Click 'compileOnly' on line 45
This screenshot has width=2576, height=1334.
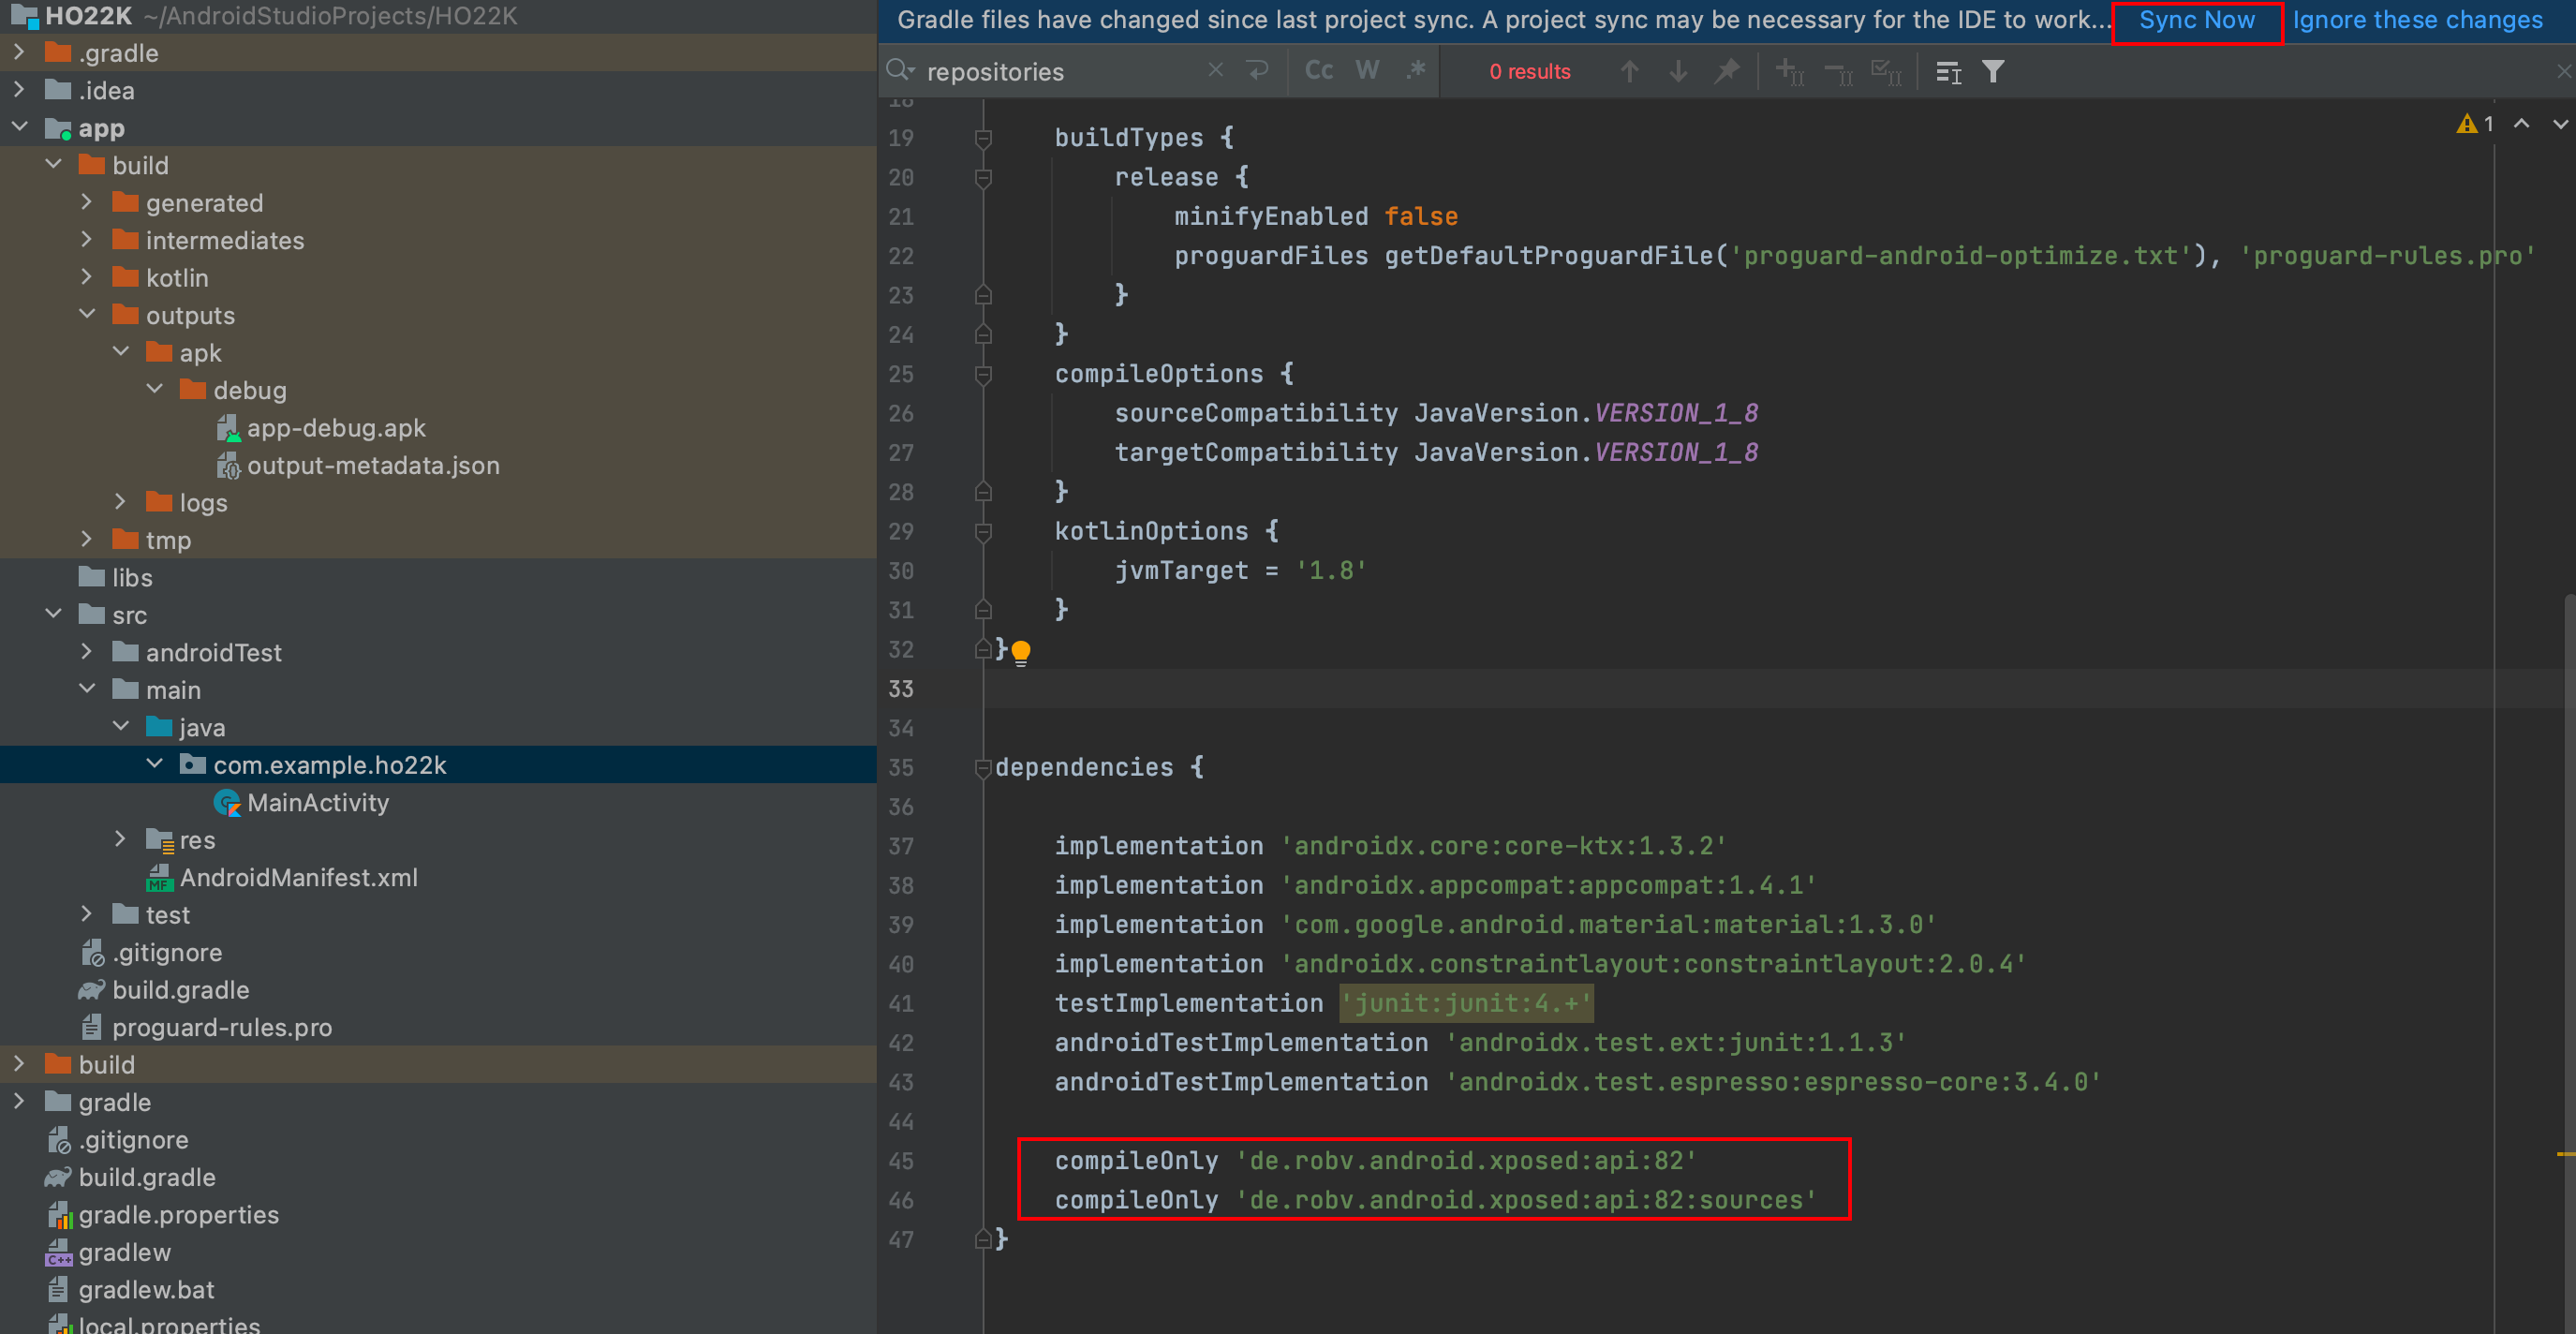(1136, 1161)
